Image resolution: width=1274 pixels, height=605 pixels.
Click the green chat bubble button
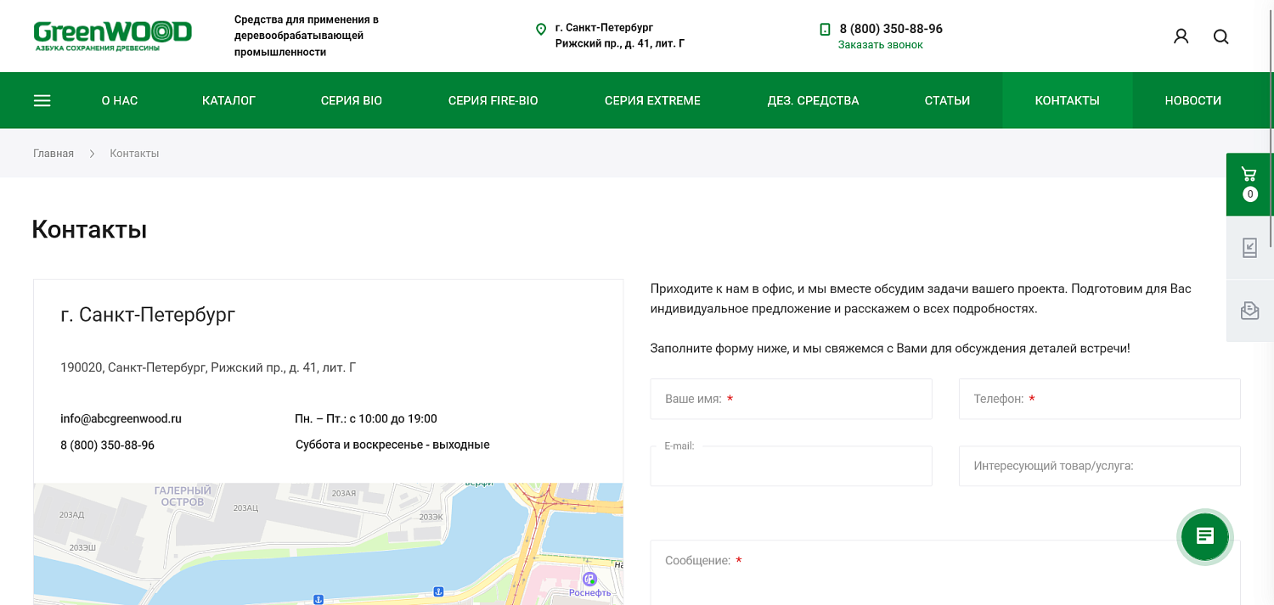1205,536
